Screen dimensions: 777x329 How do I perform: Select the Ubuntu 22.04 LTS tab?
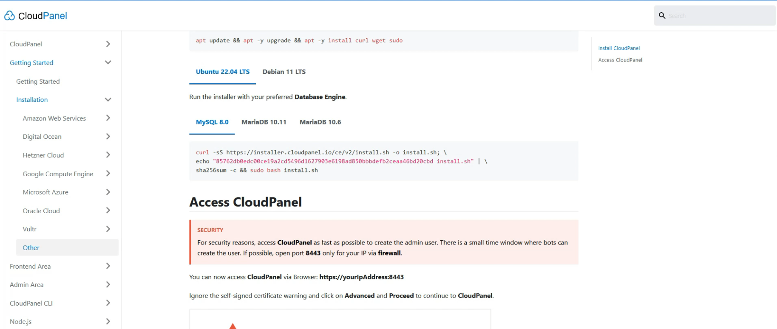click(222, 72)
